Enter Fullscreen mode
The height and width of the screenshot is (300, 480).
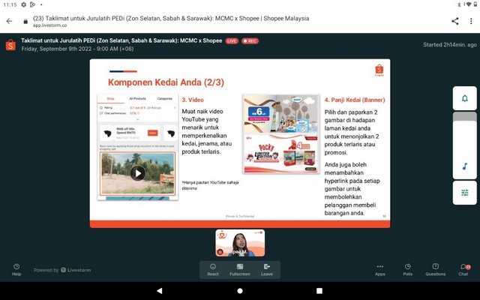coord(239,269)
